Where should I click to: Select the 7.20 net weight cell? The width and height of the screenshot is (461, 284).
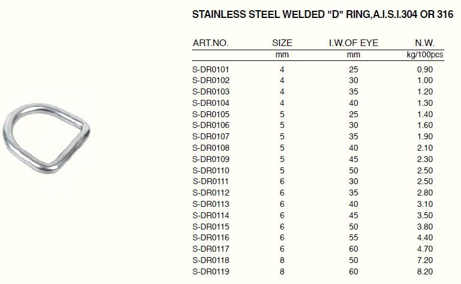coord(424,260)
